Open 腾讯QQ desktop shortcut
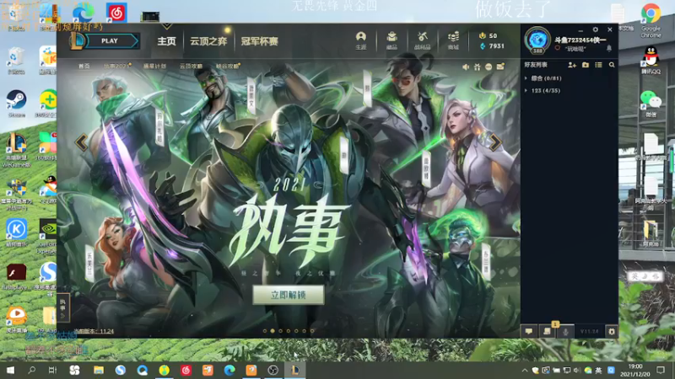This screenshot has height=379, width=675. pyautogui.click(x=651, y=61)
